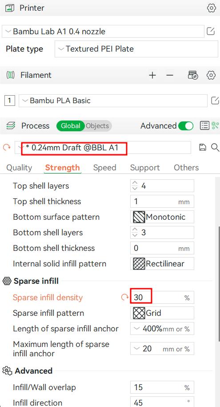Add a filament with plus icon
220x407 pixels.
(x=152, y=75)
